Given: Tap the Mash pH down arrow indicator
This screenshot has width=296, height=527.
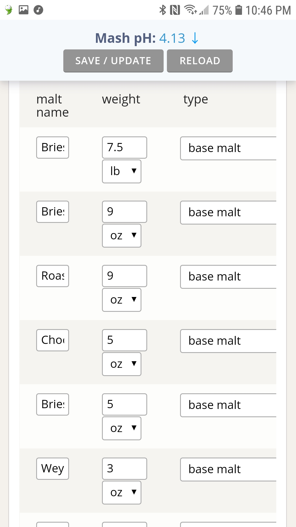Looking at the screenshot, I should pyautogui.click(x=195, y=38).
